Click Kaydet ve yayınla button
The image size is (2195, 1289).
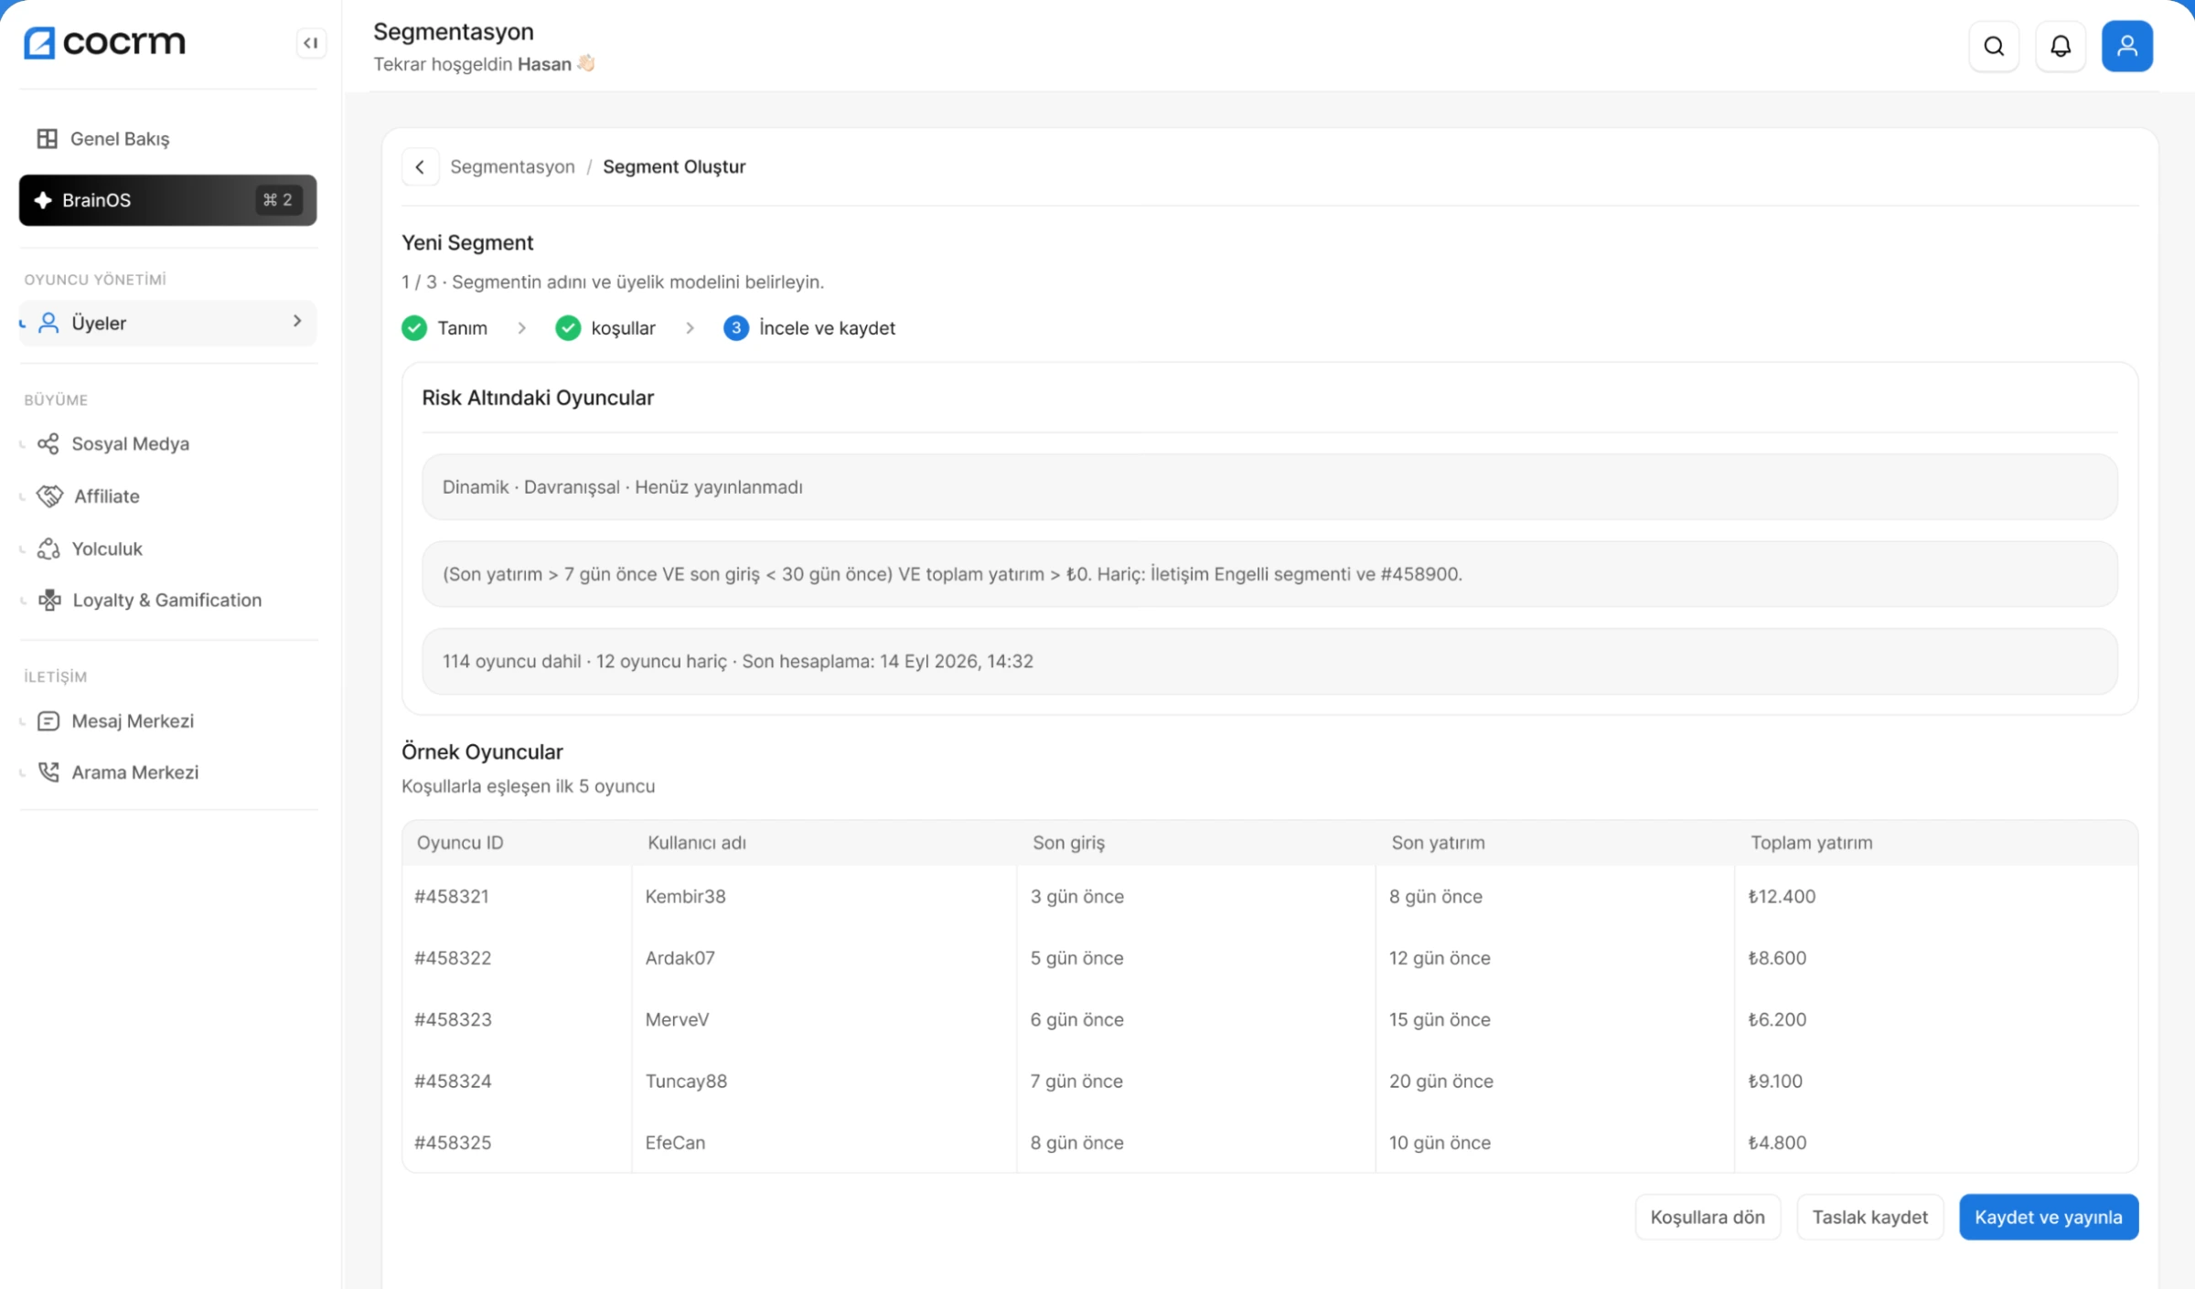[x=2049, y=1217]
